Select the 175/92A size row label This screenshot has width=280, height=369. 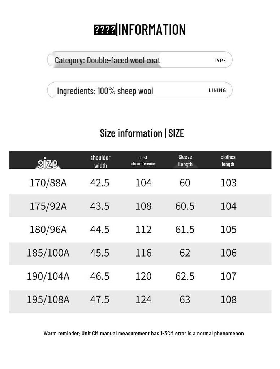click(48, 206)
